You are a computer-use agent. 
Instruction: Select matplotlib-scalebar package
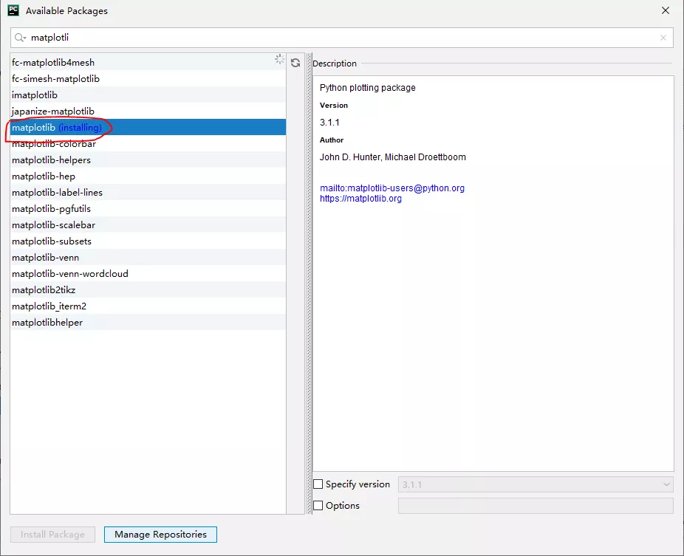148,224
